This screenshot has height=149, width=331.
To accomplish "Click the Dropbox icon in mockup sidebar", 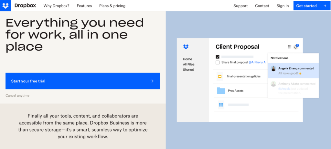I will [186, 47].
